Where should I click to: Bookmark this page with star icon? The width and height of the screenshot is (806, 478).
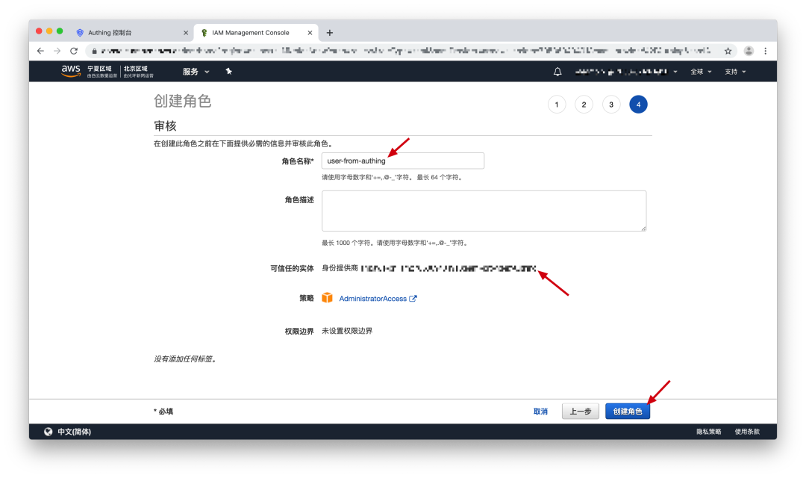[728, 51]
